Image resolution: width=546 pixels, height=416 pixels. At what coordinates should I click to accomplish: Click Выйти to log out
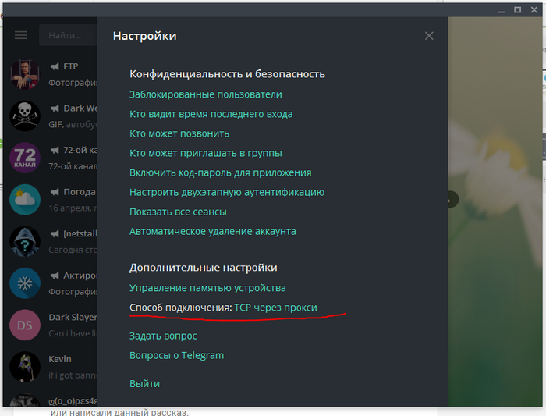click(144, 383)
